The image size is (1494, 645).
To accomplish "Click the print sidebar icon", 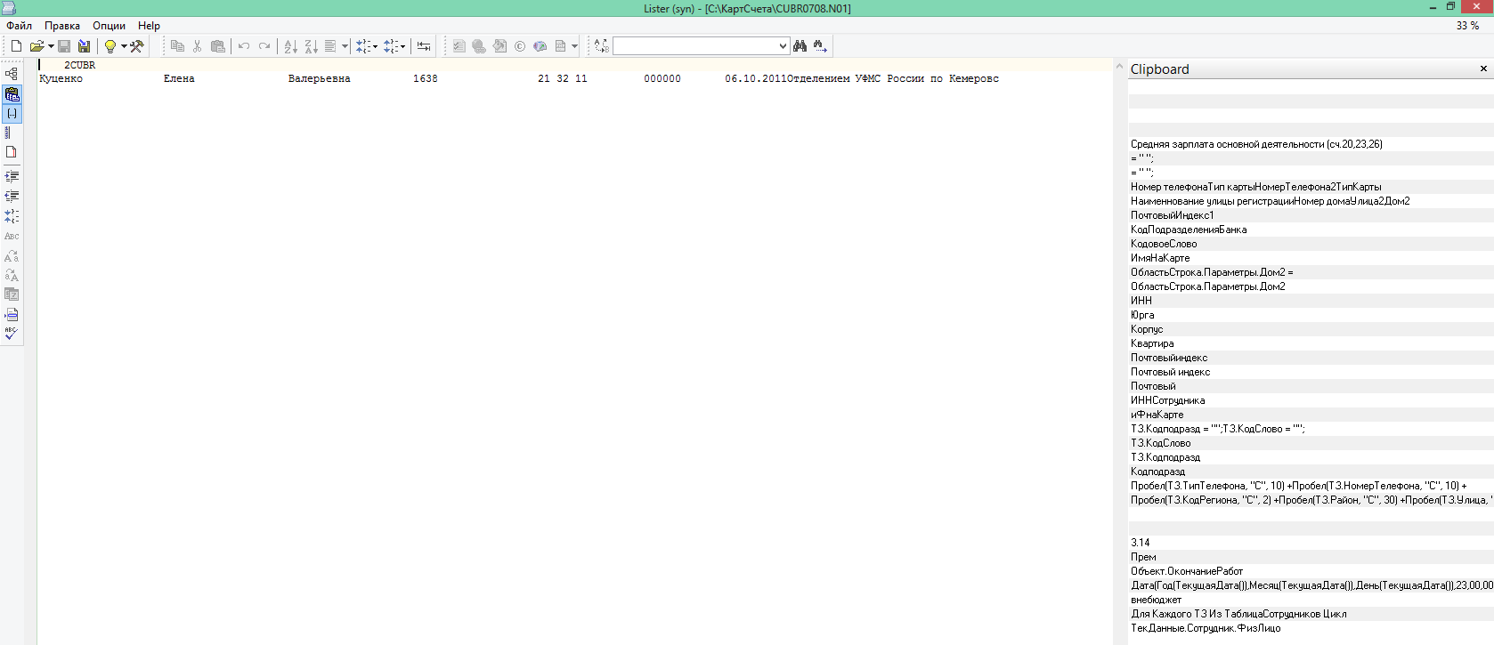I will point(12,314).
